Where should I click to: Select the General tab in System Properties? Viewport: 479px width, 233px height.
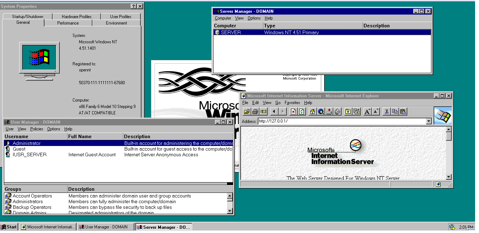click(23, 23)
